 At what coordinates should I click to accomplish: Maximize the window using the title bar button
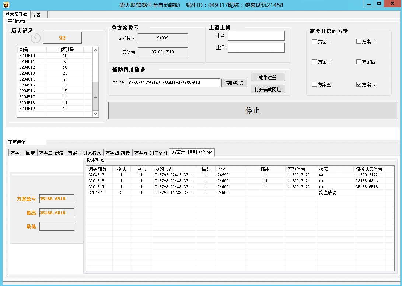coord(379,4)
